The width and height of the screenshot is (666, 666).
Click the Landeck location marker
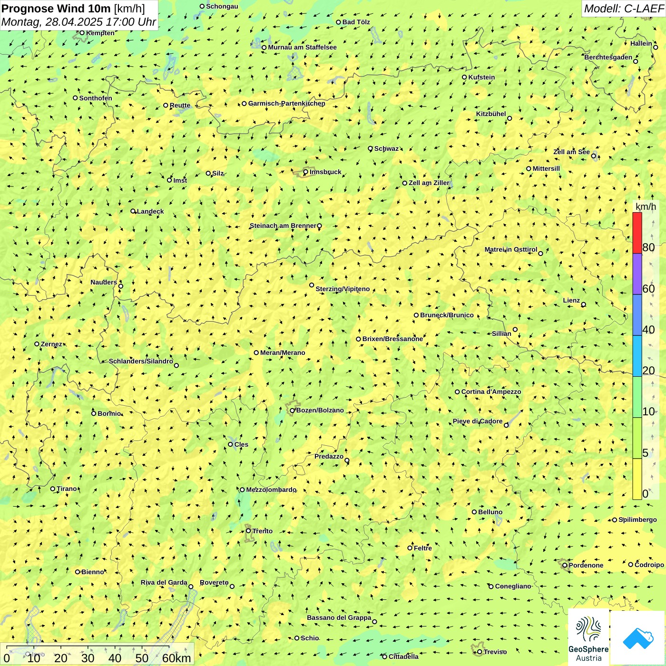(x=133, y=211)
